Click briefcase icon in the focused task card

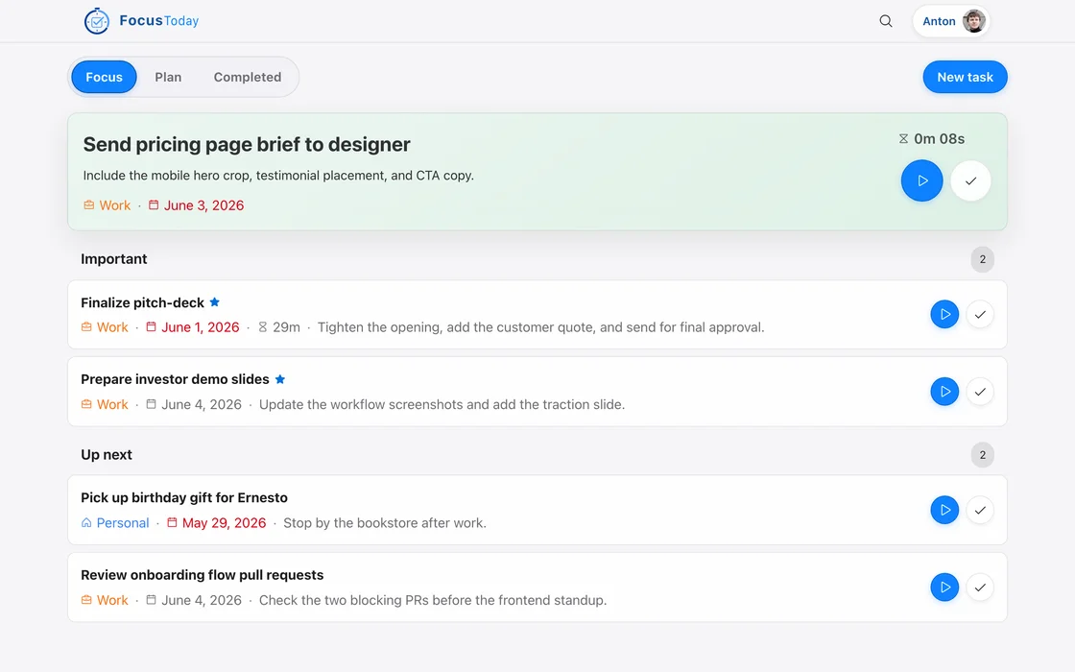[89, 205]
